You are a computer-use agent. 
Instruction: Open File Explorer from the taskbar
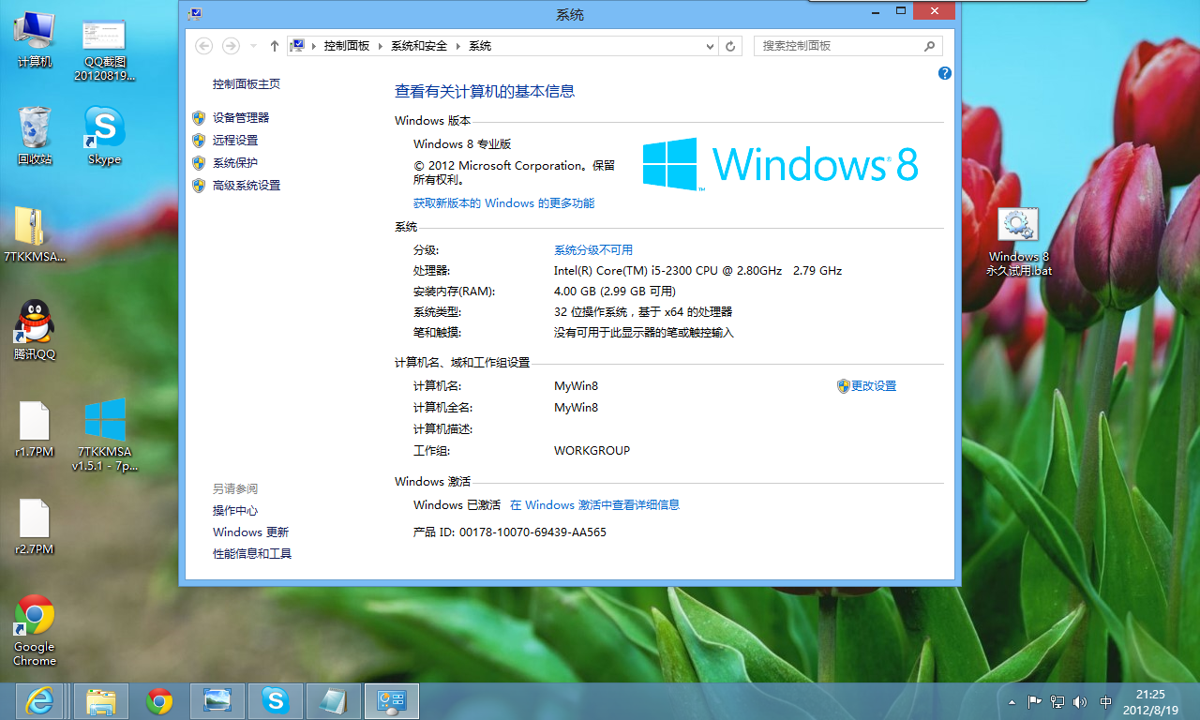point(100,700)
